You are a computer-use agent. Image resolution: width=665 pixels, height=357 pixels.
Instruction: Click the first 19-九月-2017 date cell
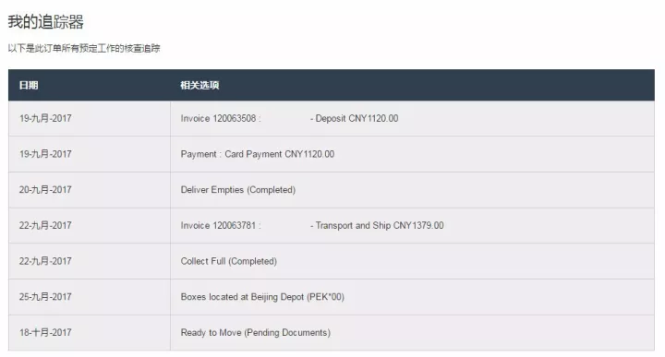[x=45, y=119]
